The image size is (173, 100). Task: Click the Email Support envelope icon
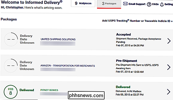click(125, 4)
